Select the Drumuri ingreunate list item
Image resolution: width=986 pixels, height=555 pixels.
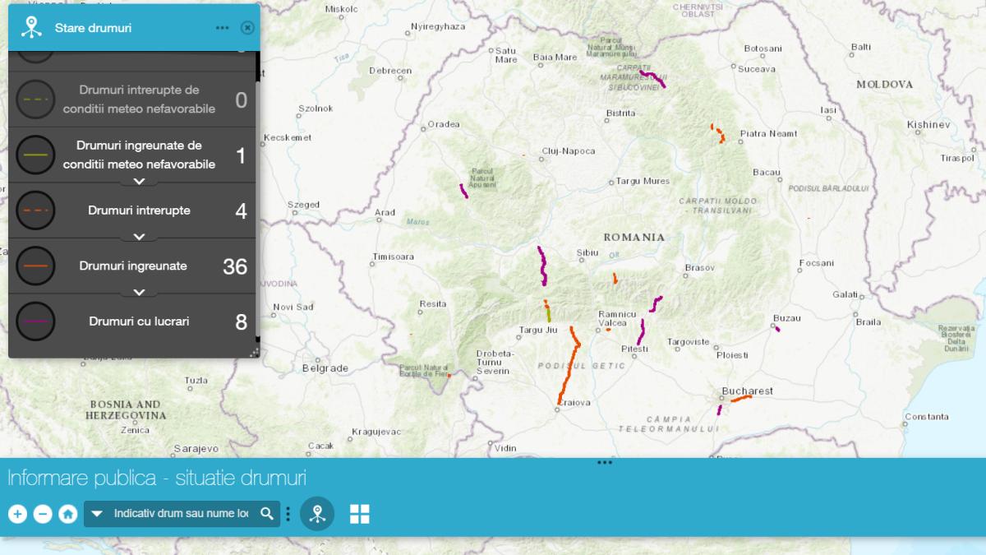point(133,266)
